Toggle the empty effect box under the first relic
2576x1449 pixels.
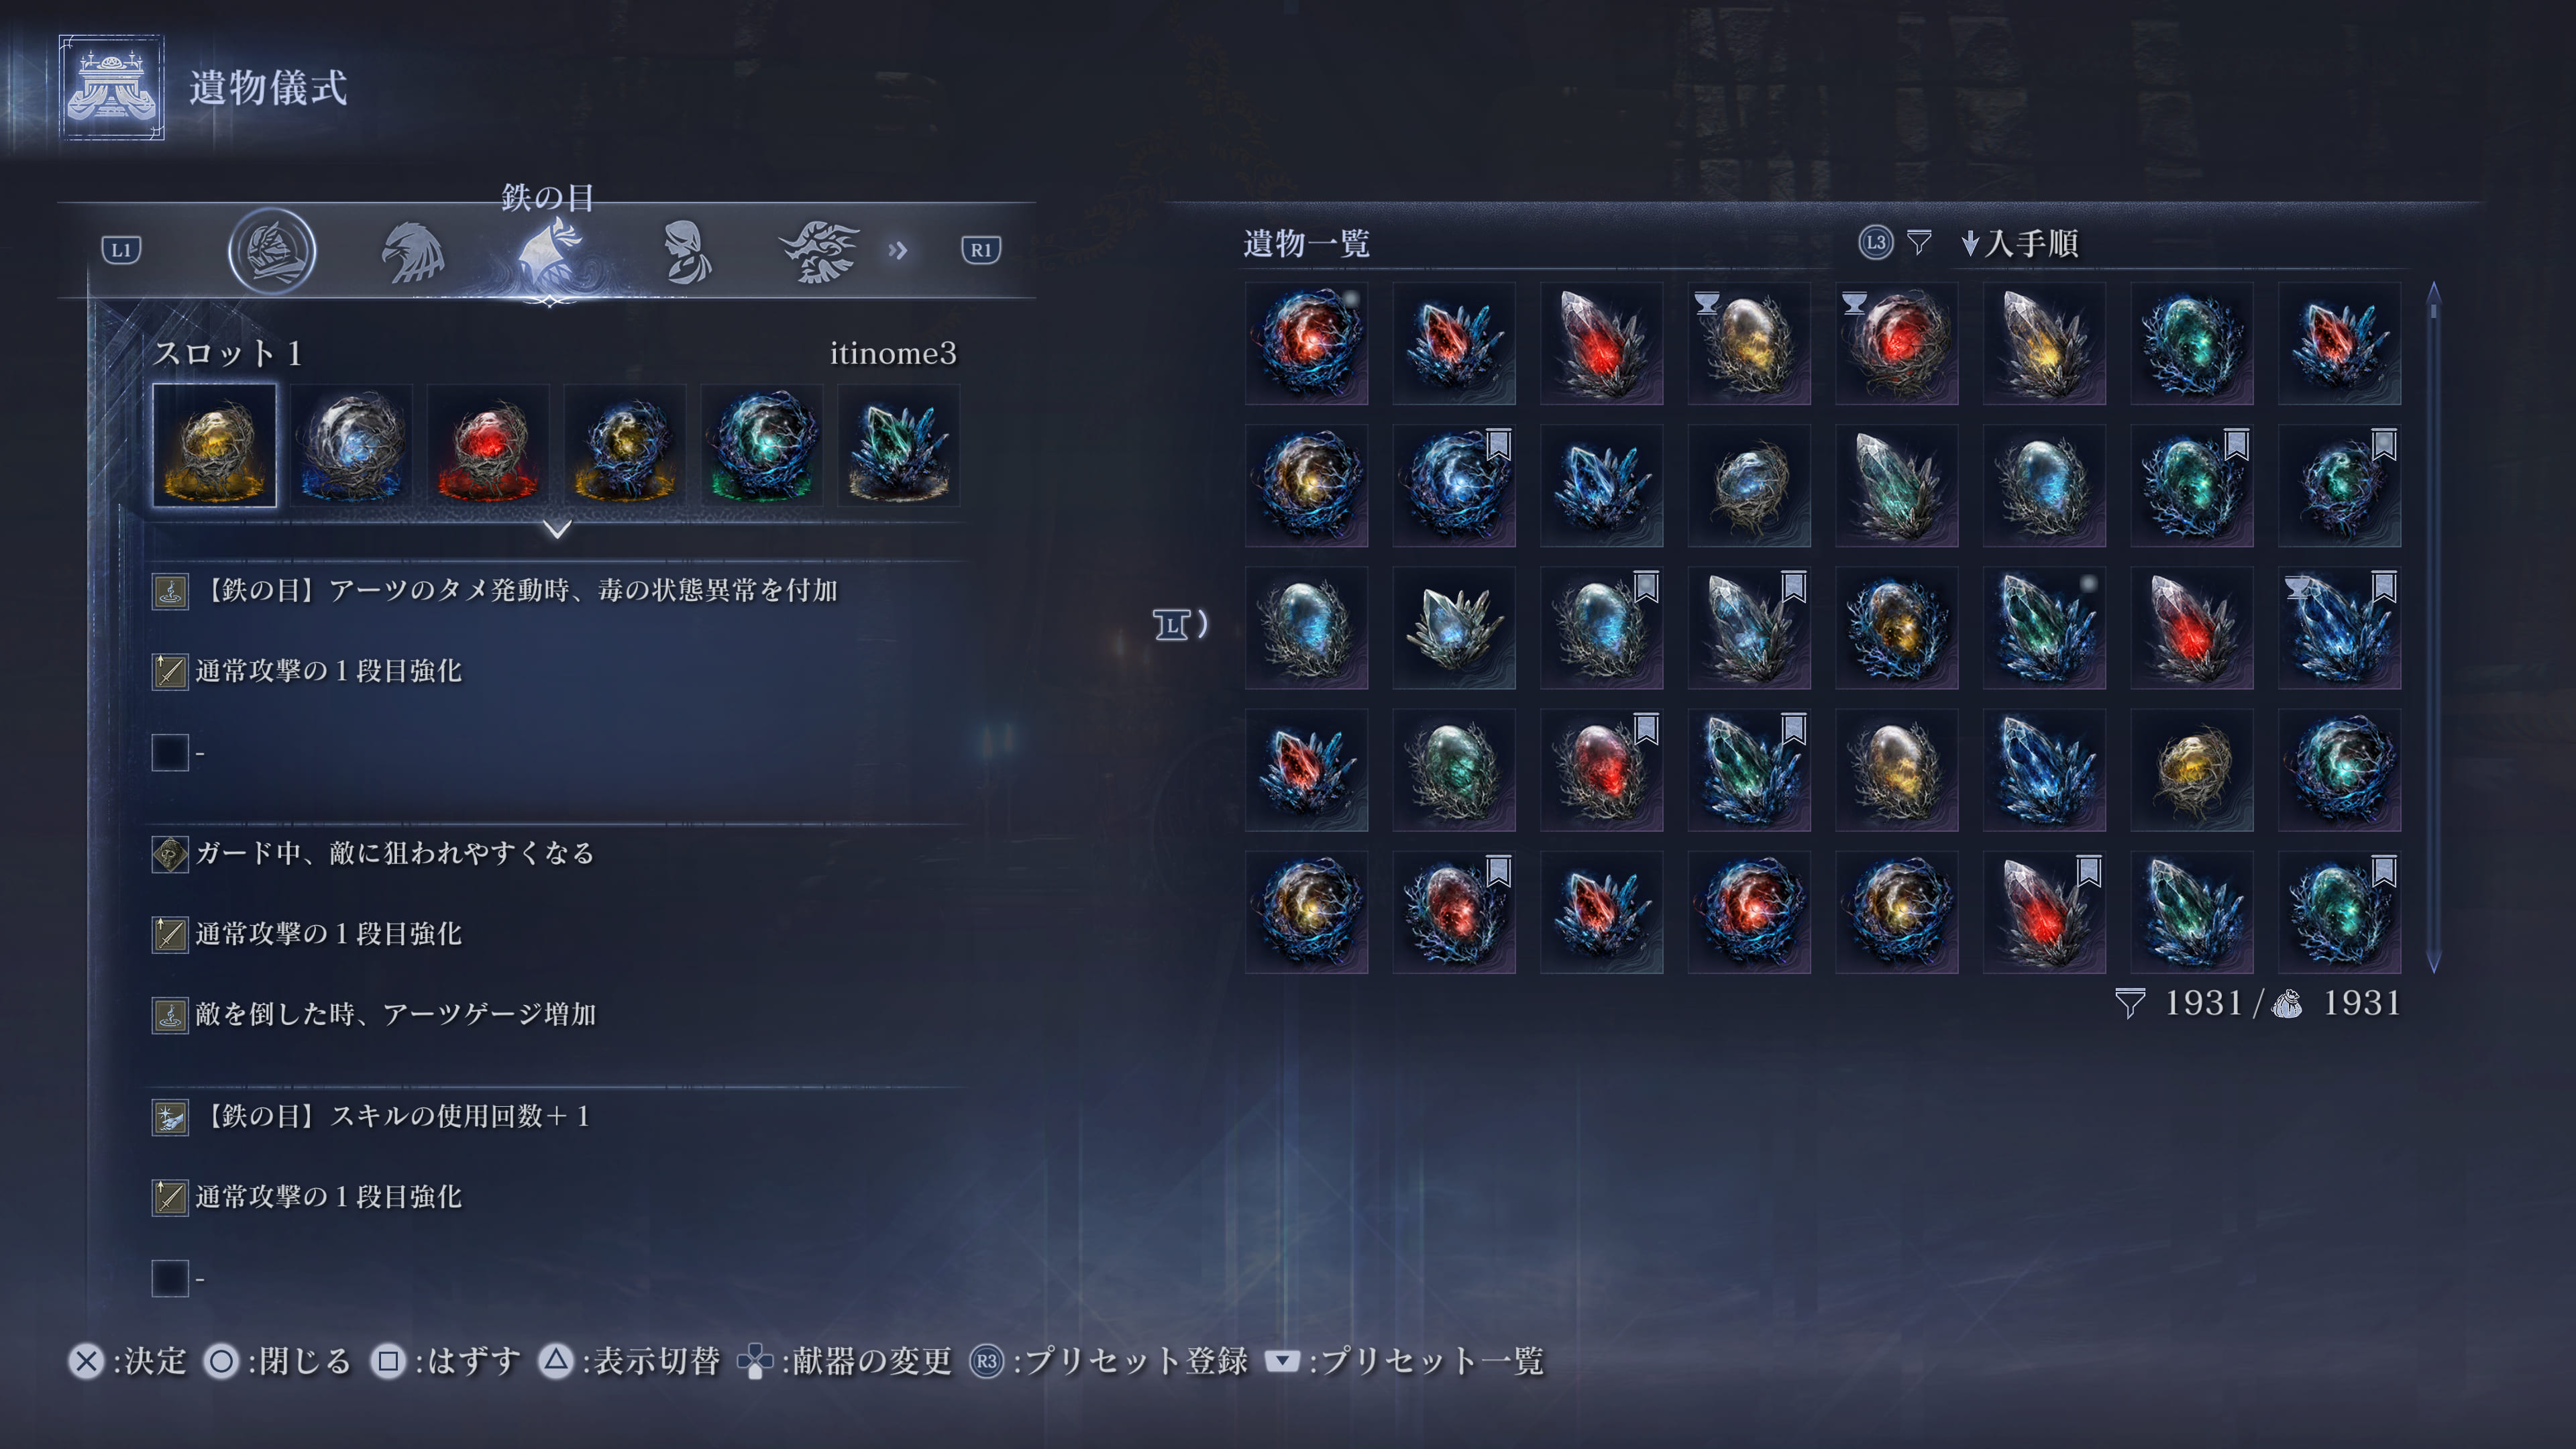[x=170, y=752]
